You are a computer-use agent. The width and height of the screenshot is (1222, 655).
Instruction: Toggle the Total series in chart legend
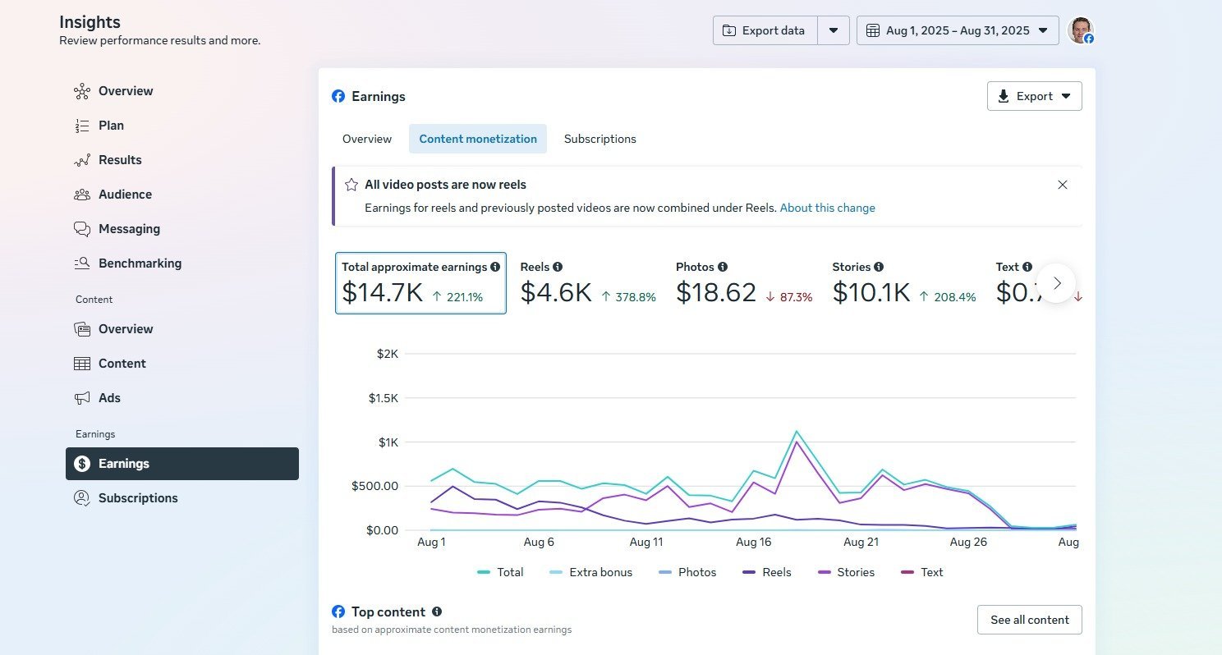pos(500,572)
